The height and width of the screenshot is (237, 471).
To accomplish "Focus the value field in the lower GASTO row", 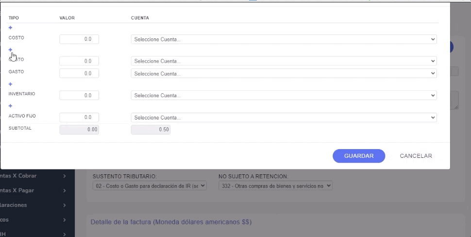I will [x=79, y=73].
